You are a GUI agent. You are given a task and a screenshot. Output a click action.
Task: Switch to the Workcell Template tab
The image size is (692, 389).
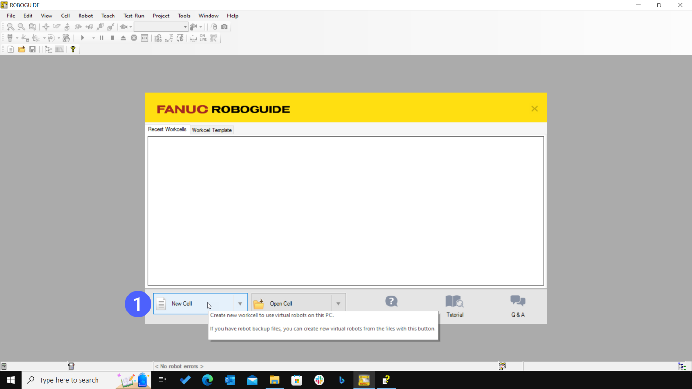(x=212, y=130)
